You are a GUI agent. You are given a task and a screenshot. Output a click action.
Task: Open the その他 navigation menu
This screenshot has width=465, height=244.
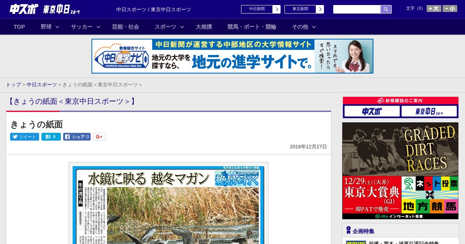pyautogui.click(x=300, y=27)
